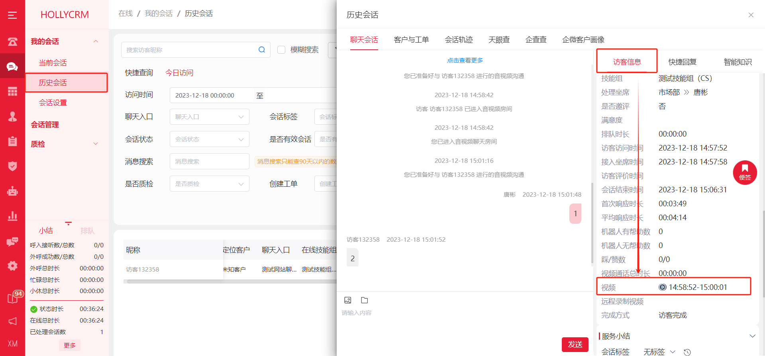Open the messages speech icon in the sidebar
This screenshot has height=356, width=765.
coord(12,241)
